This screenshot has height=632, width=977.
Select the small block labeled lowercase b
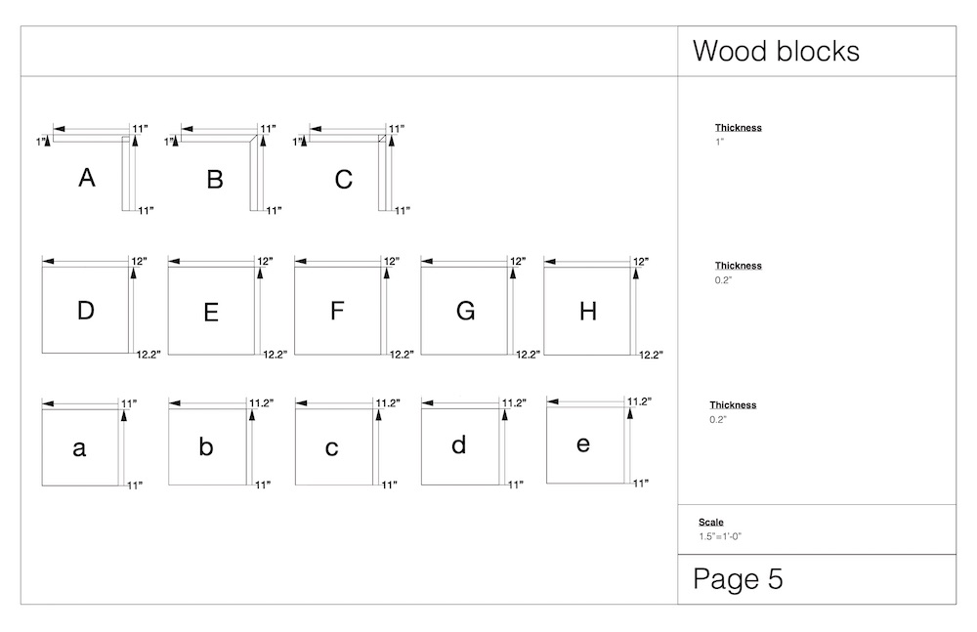[x=206, y=446]
